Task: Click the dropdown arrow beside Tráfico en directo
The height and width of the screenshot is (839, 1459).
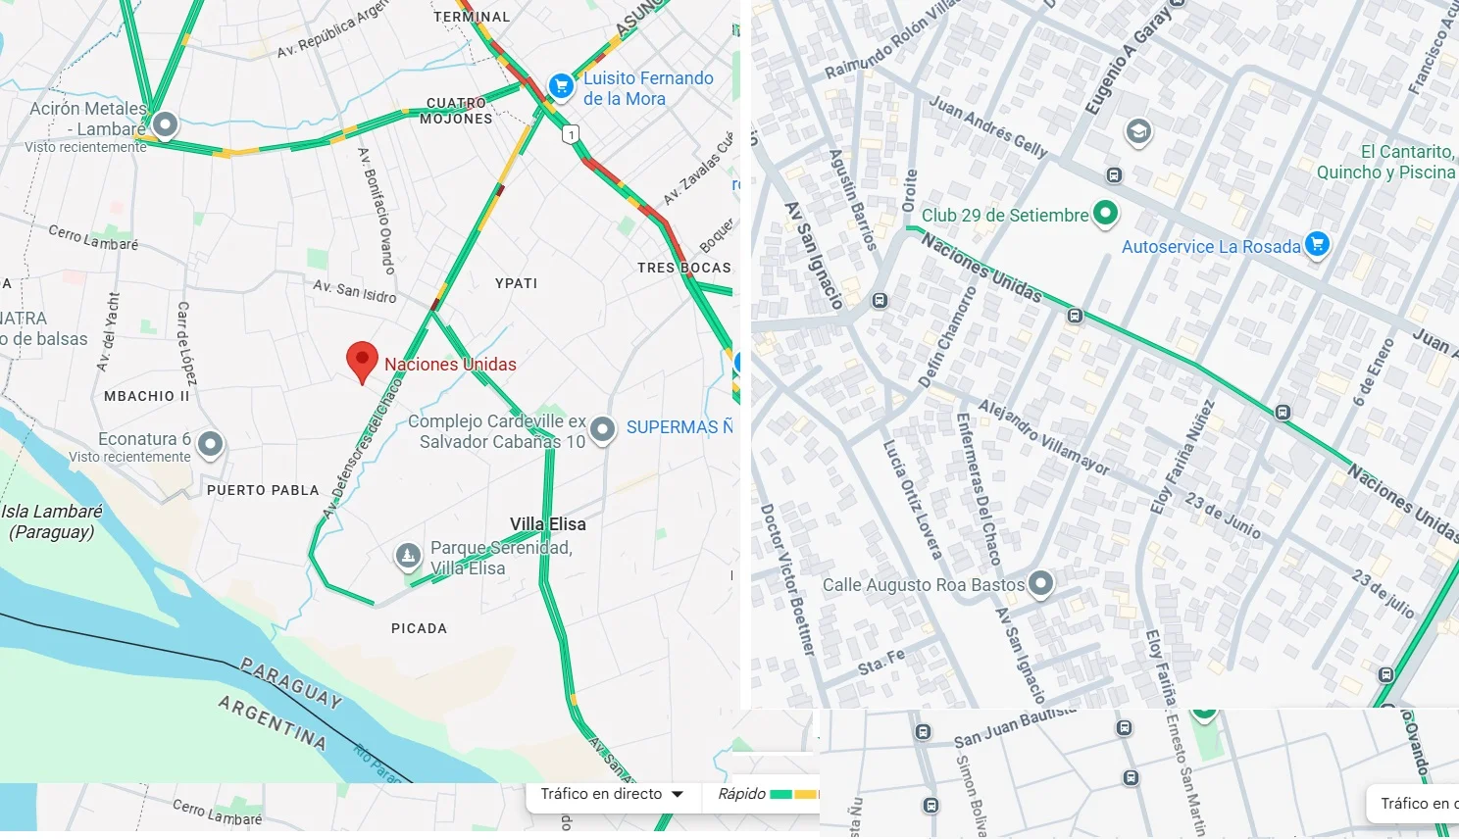Action: point(678,795)
